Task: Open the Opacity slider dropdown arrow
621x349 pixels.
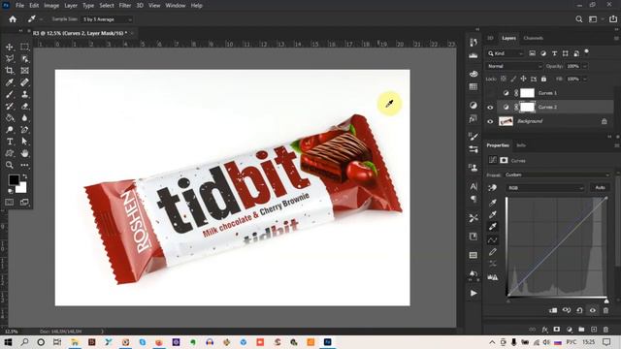Action: click(x=585, y=66)
